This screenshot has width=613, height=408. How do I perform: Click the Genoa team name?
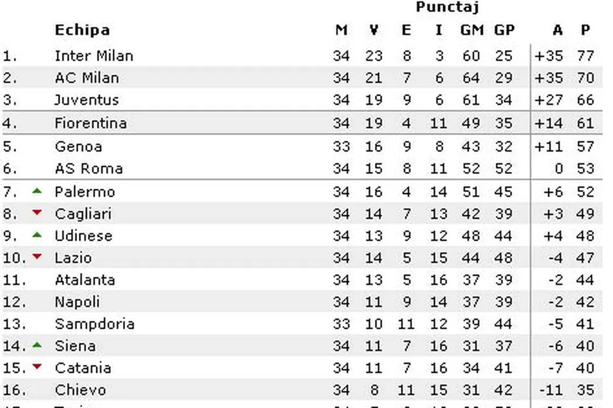pyautogui.click(x=78, y=146)
